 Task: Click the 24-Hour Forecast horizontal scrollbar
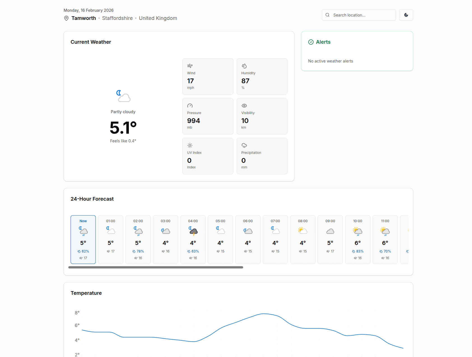click(x=156, y=268)
